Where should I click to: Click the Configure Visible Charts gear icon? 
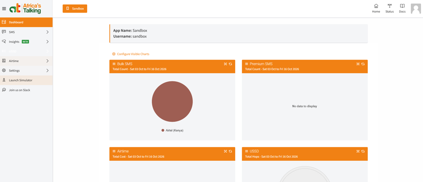[114, 54]
